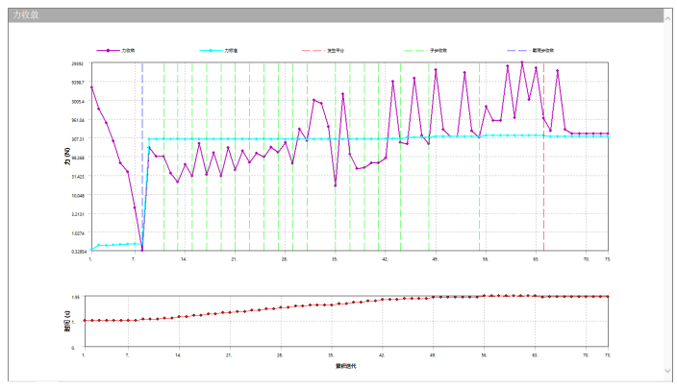Viewport: 677px width, 390px height.
Task: Click the top force axis maximum value
Action: click(78, 63)
